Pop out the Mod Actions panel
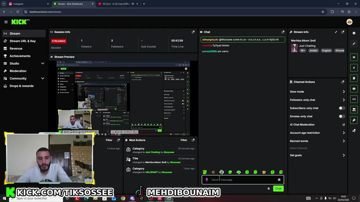Image resolution: width=360 pixels, height=202 pixels. click(193, 140)
